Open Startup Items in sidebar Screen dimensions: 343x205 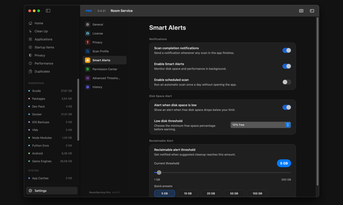pos(44,47)
